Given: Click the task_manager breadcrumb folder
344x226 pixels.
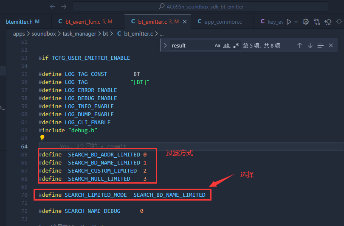Looking at the screenshot, I should 79,34.
